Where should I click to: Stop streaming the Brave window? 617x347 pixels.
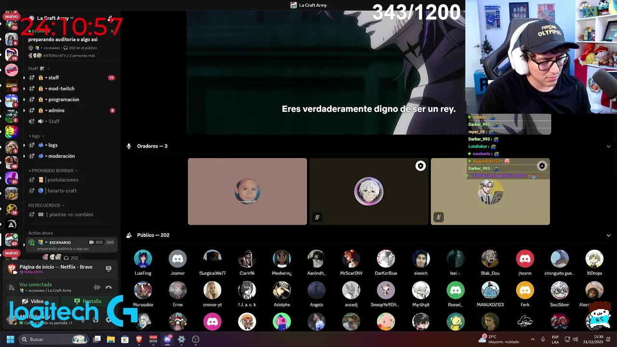click(108, 268)
